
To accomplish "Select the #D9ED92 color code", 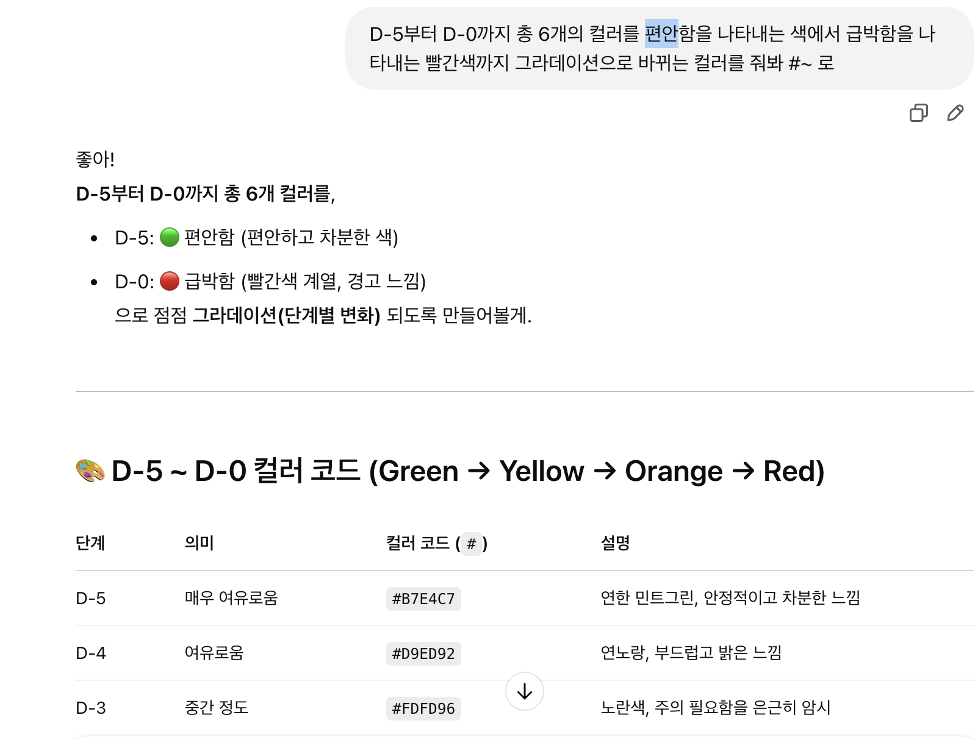I will (423, 653).
